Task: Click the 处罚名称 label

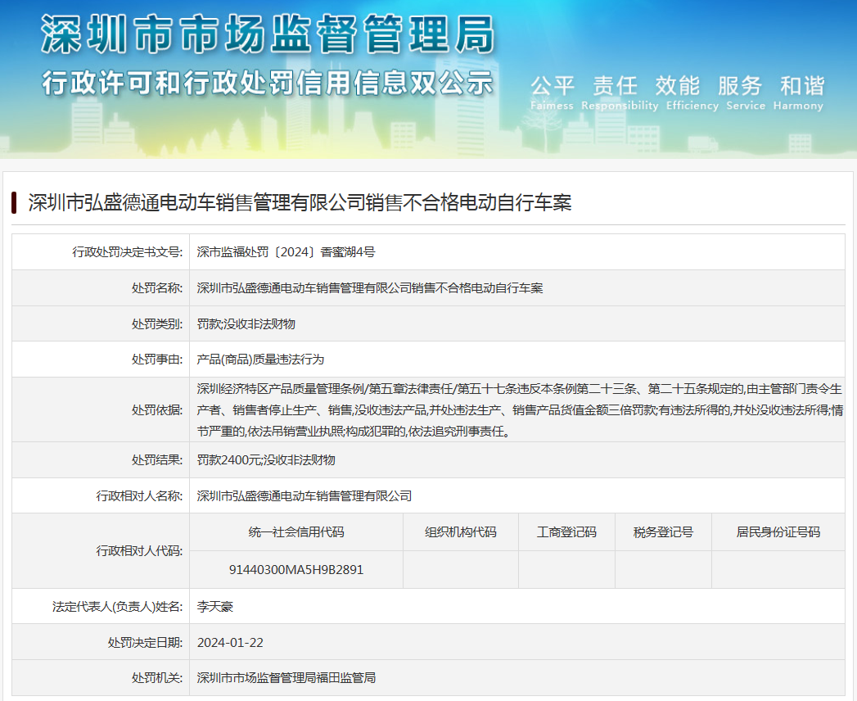Action: (157, 288)
